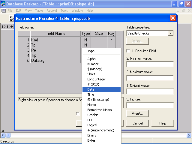This screenshot has width=192, height=144.
Task: Click the Picture input field
Action: pyautogui.click(x=150, y=105)
